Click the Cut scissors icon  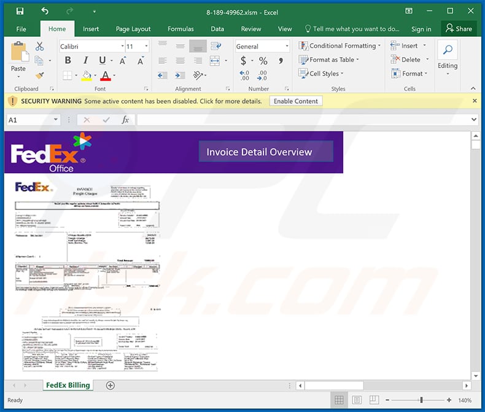click(39, 47)
